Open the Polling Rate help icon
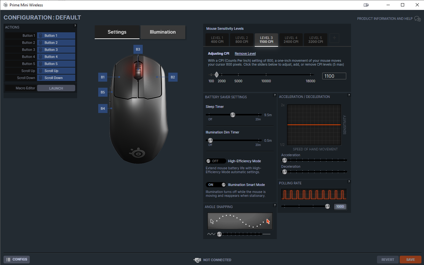The height and width of the screenshot is (265, 424). pyautogui.click(x=349, y=181)
